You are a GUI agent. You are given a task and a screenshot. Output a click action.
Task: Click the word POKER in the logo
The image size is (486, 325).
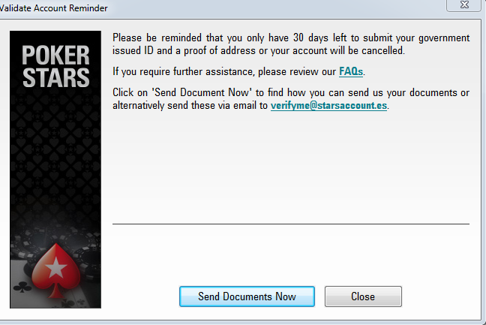pos(55,56)
